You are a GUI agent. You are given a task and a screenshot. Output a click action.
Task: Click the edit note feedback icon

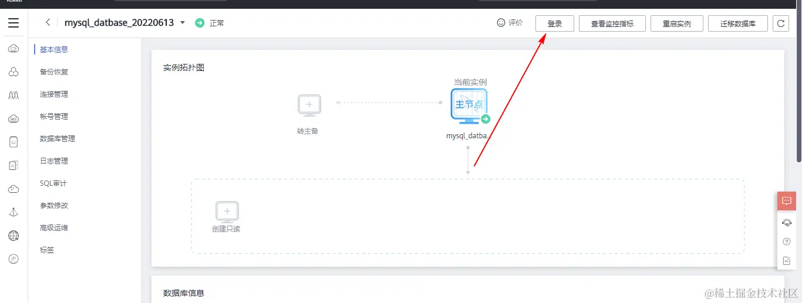click(x=787, y=260)
